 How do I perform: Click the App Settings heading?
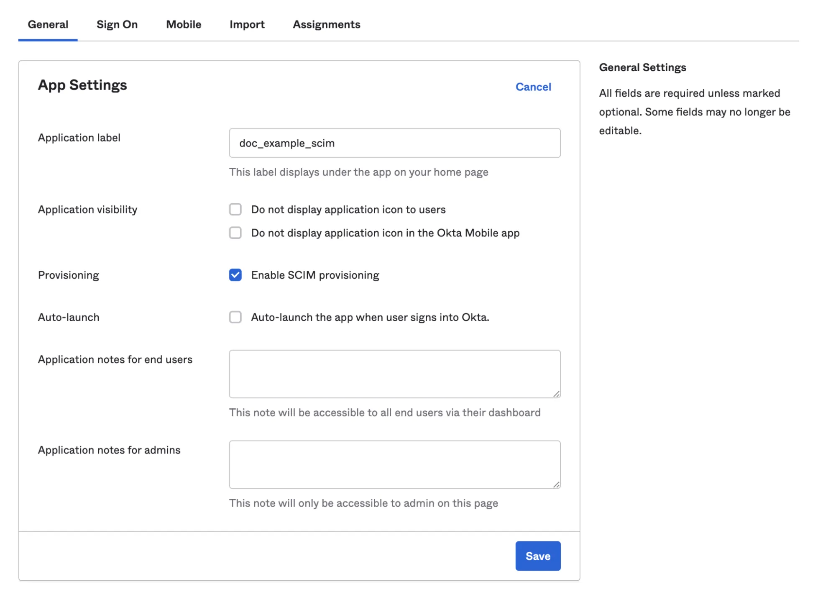[82, 85]
